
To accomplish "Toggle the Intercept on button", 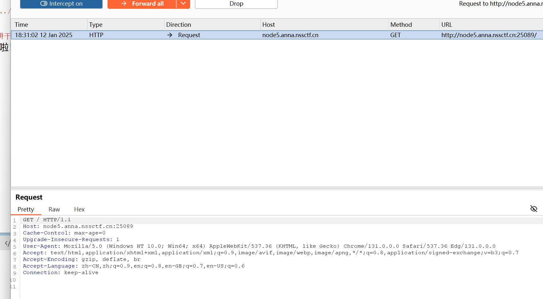I will [x=61, y=4].
